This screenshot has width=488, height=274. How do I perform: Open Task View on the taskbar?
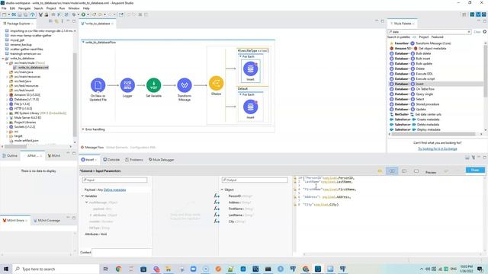(x=105, y=269)
